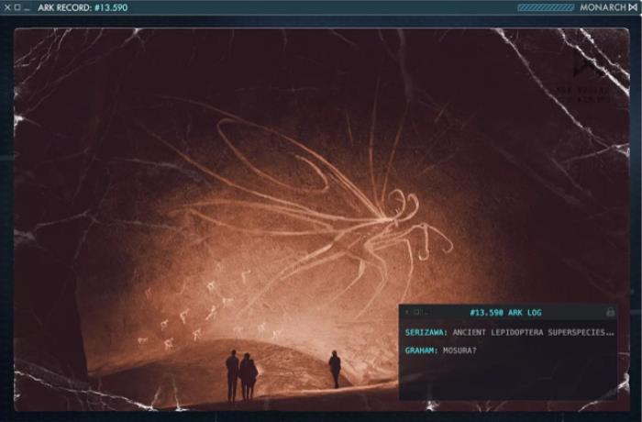Screen dimensions: 642x422
Task: Maximize the Ark Log panel
Action: pyautogui.click(x=415, y=312)
